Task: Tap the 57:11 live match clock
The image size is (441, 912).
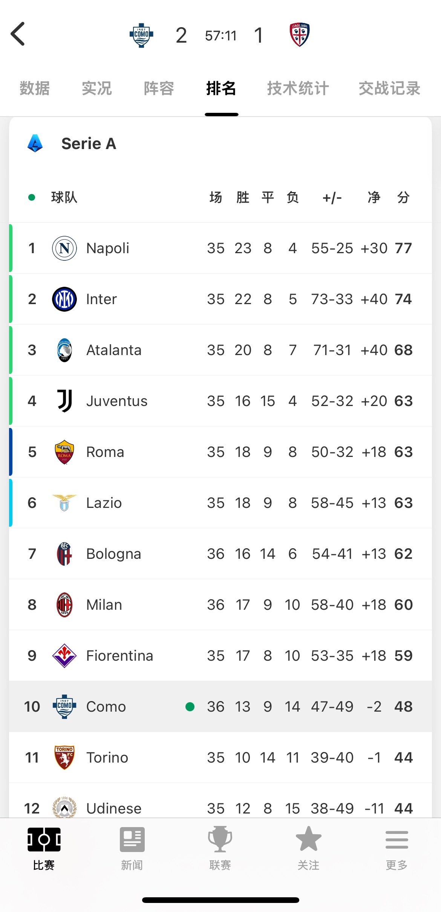Action: [x=221, y=36]
